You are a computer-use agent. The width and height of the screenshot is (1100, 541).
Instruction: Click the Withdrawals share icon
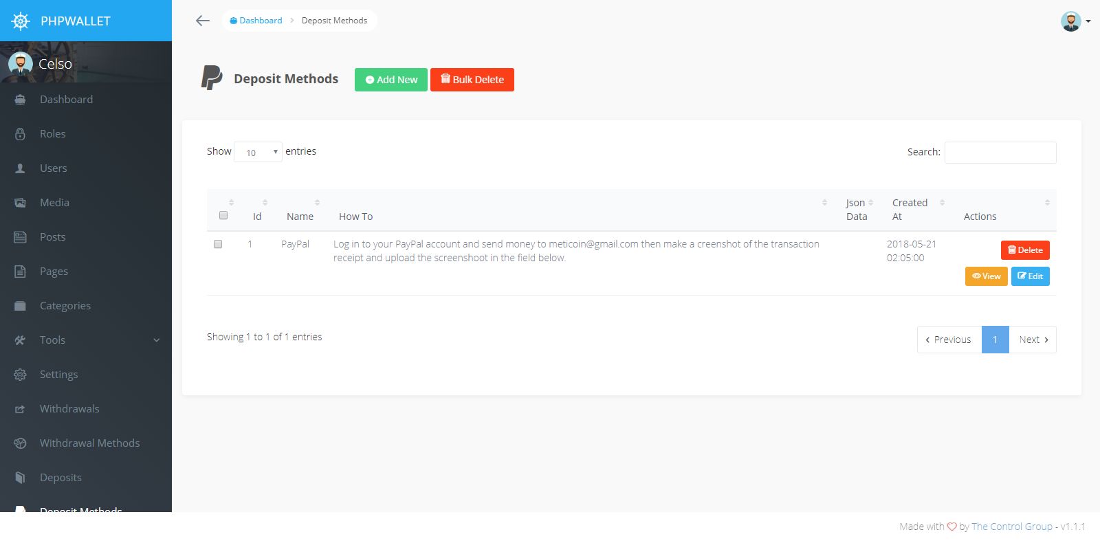(x=20, y=409)
